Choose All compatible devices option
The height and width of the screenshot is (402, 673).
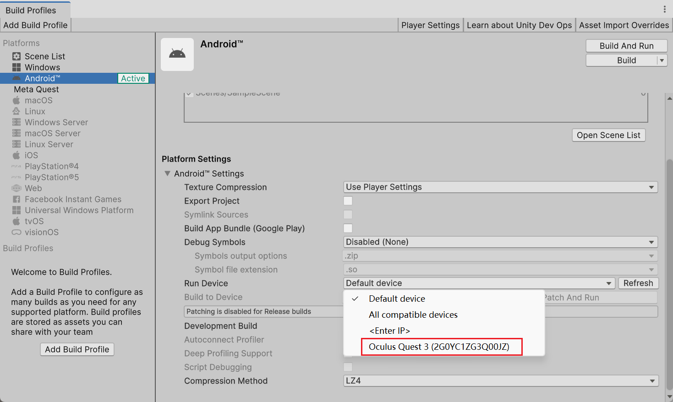444,315
